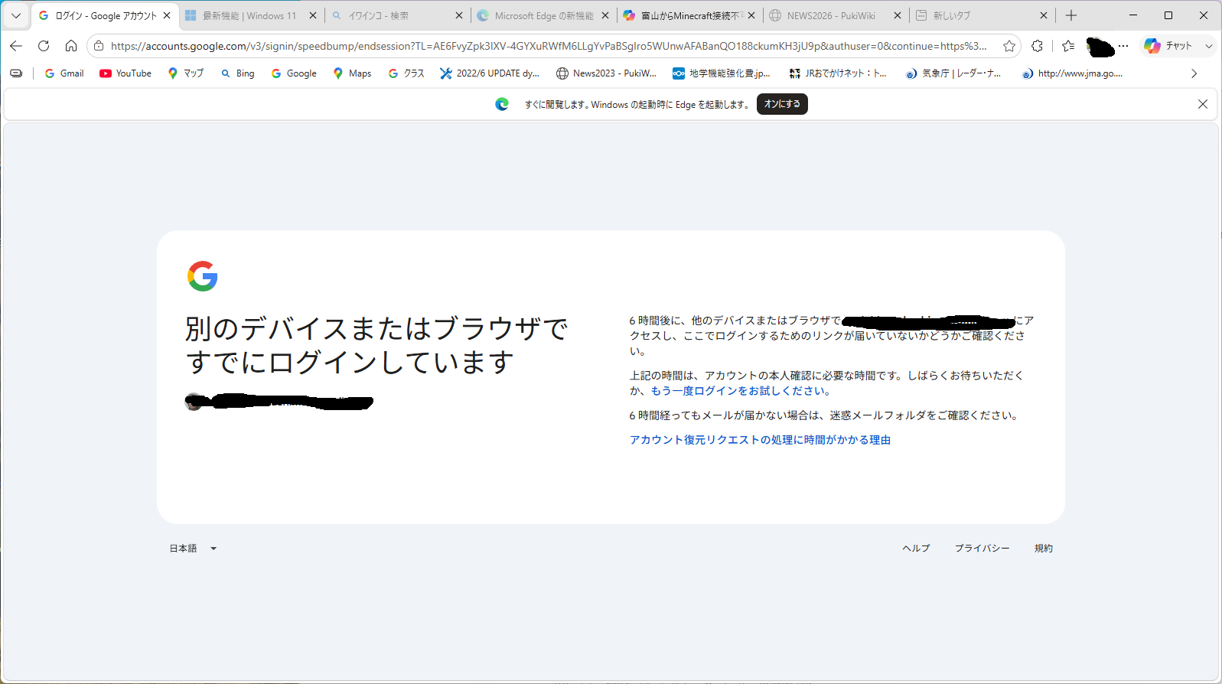Viewport: 1222px width, 684px height.
Task: Switch to the NEWS2026 - PukiWiki tab
Action: point(836,15)
